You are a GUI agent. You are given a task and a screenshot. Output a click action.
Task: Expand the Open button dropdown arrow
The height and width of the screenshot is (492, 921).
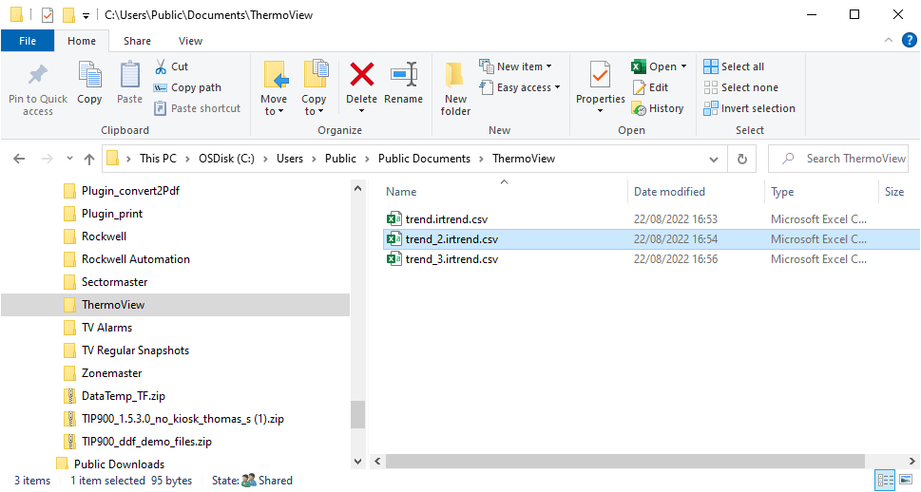click(683, 66)
